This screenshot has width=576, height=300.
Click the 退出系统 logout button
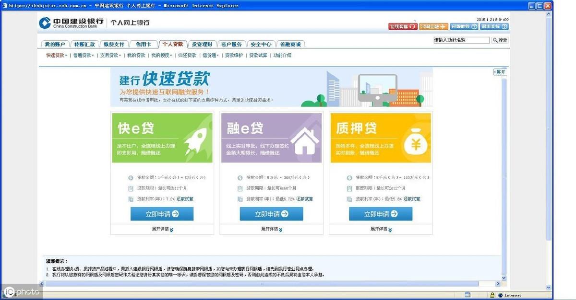point(493,26)
